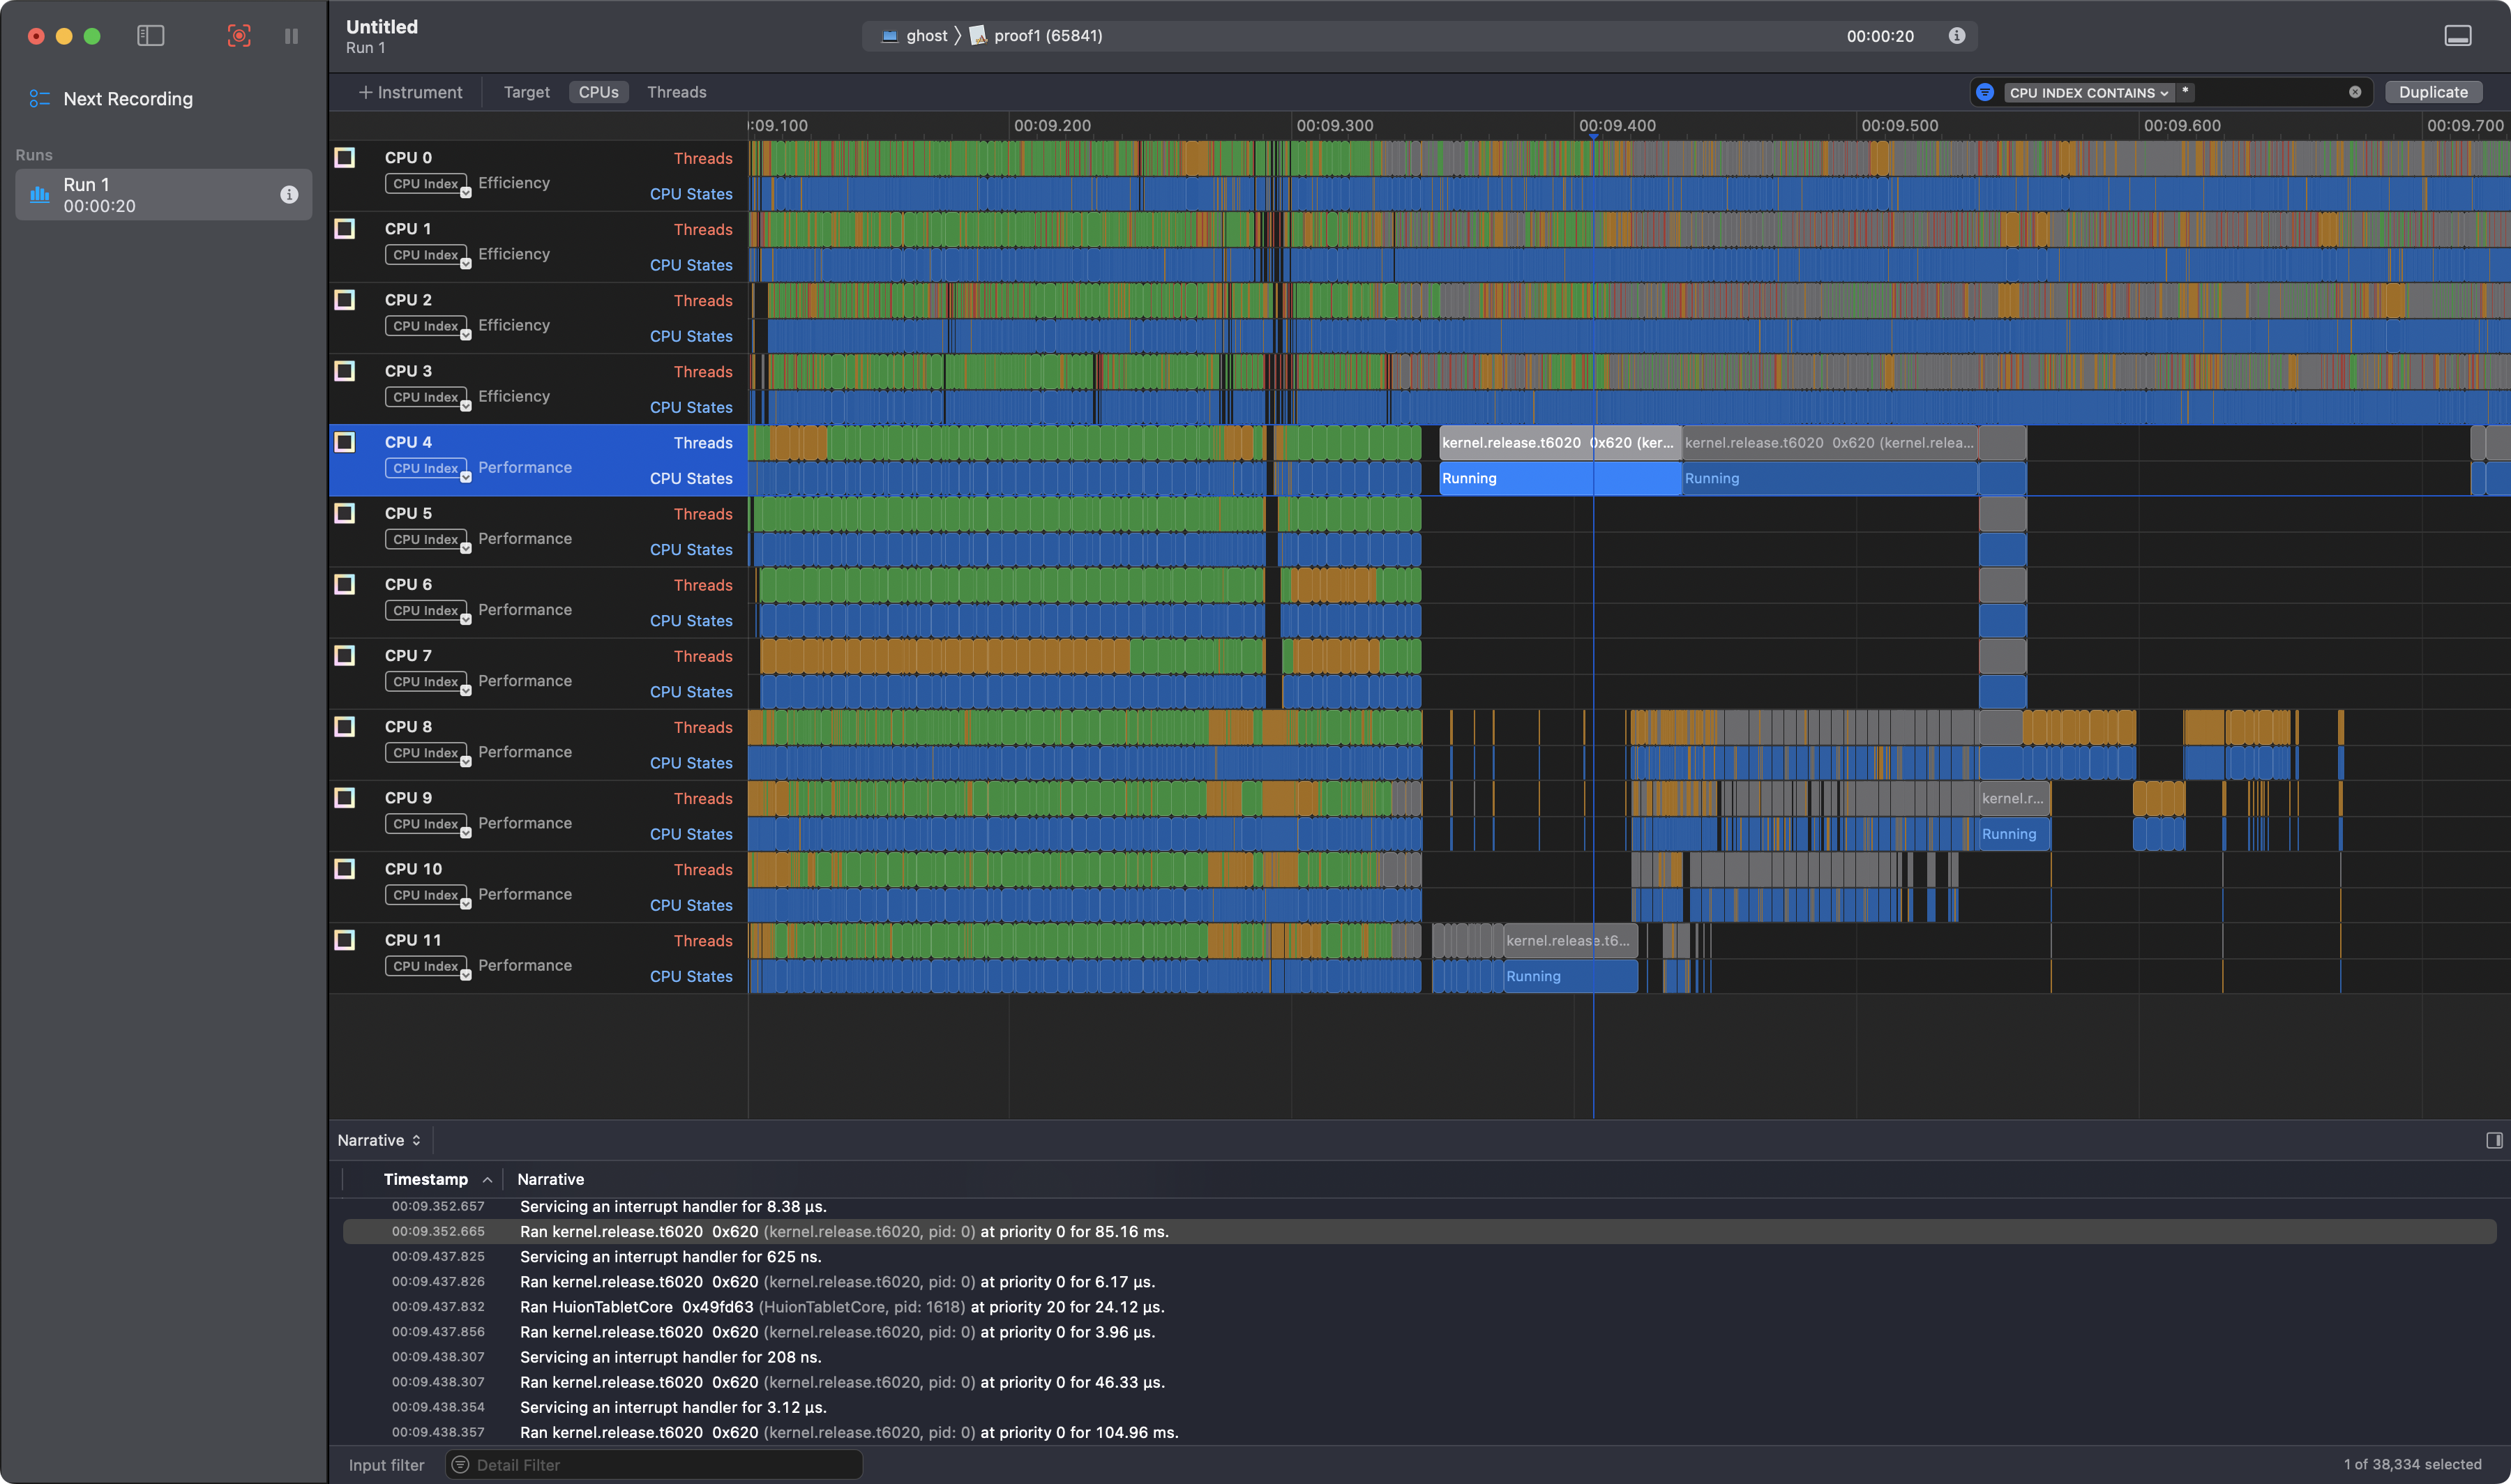This screenshot has height=1484, width=2511.
Task: Click the ghost device in target path
Action: [914, 36]
